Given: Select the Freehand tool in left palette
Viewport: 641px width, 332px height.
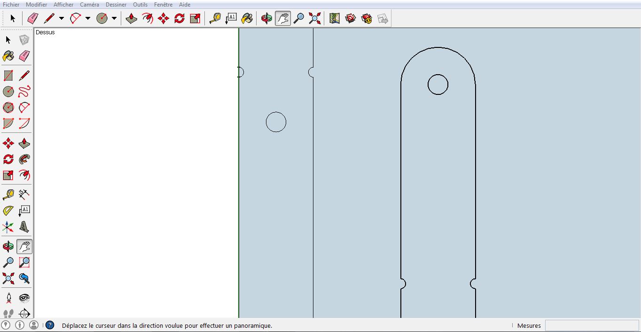Looking at the screenshot, I should click(24, 92).
